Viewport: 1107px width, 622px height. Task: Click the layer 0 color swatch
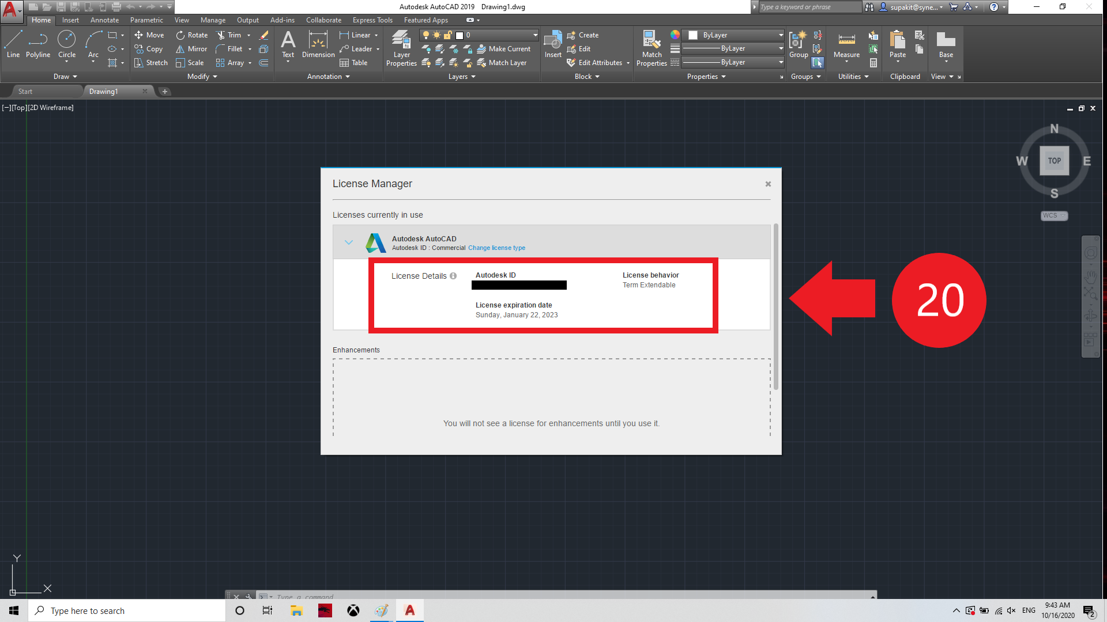point(460,35)
